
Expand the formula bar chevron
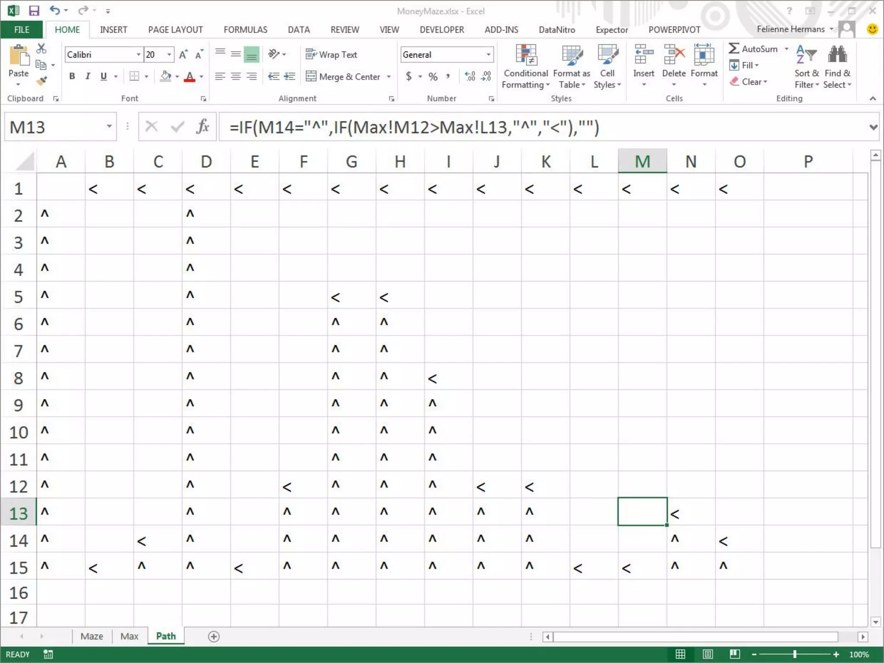click(873, 127)
